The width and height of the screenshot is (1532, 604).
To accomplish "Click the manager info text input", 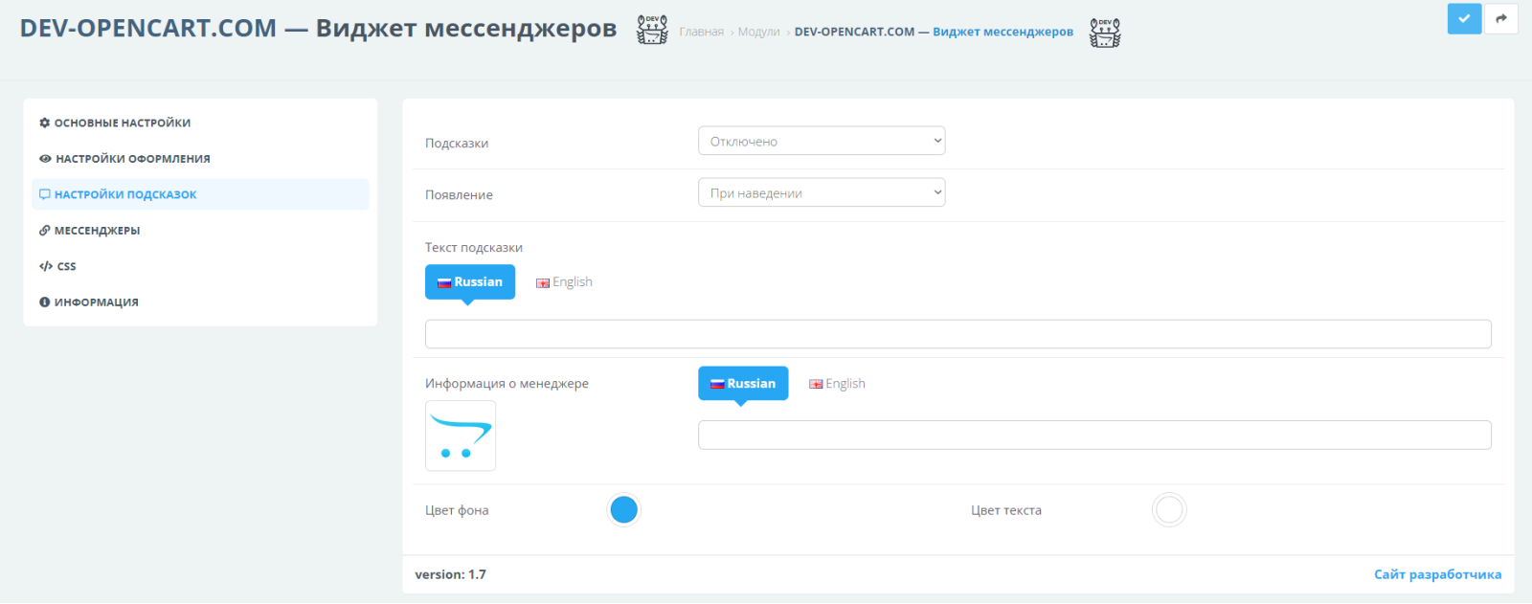I will click(1094, 435).
